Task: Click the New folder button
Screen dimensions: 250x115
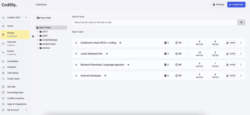Action: 45,18
